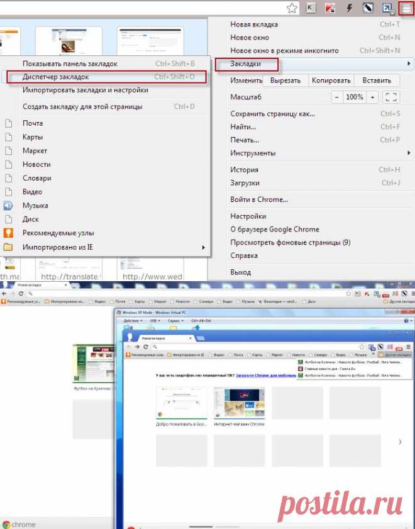Click bookmark star in the XP Mode Chrome window
The height and width of the screenshot is (529, 415).
(x=362, y=347)
